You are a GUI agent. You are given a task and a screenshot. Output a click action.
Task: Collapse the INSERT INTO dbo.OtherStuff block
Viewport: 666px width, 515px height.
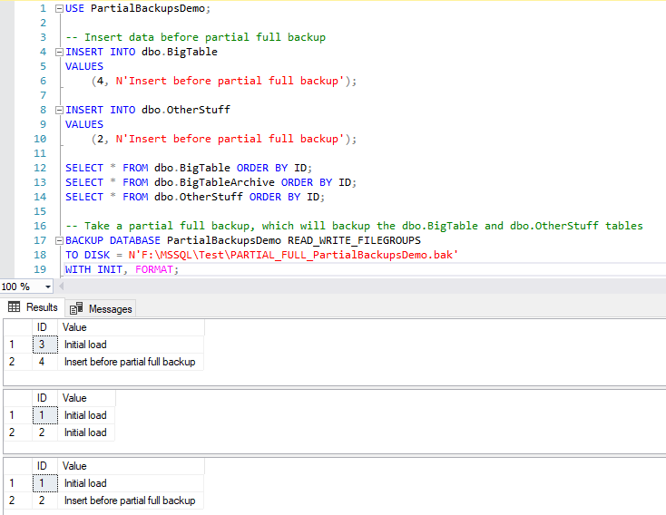60,110
